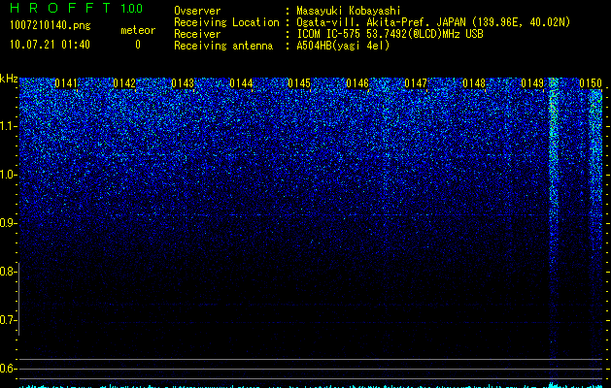Click the 0148 time marker
Screen dimensions: 611x388
tap(474, 83)
